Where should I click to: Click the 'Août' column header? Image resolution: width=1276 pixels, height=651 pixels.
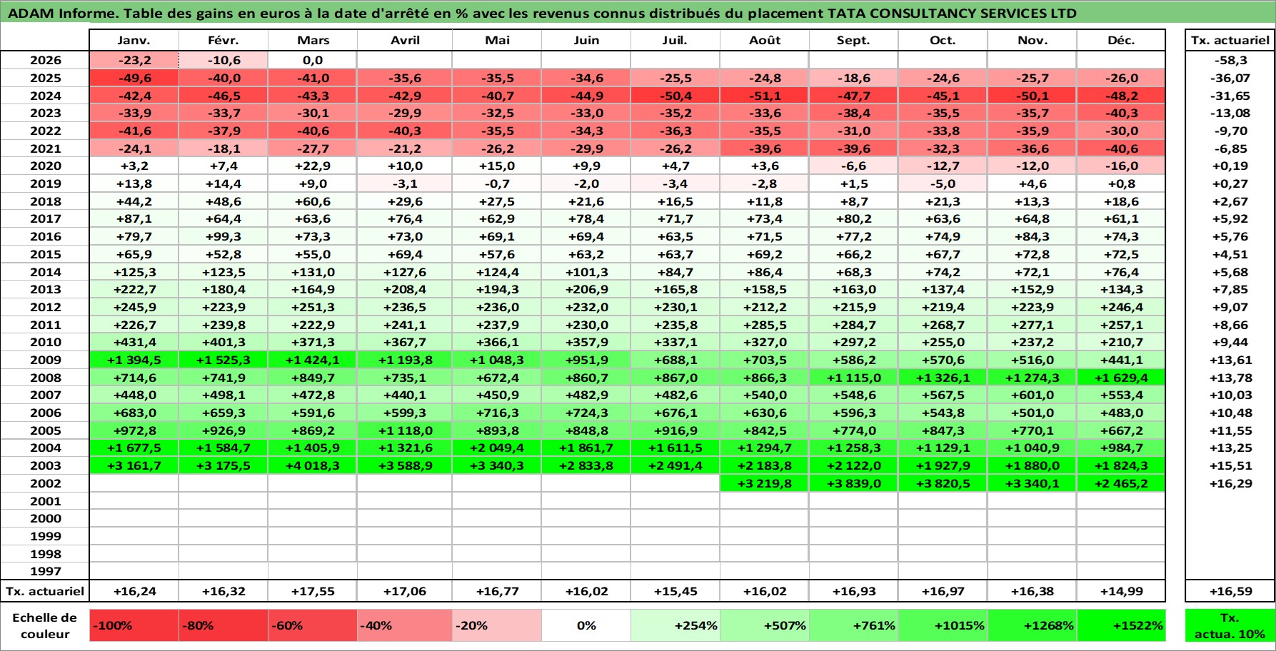pos(765,41)
